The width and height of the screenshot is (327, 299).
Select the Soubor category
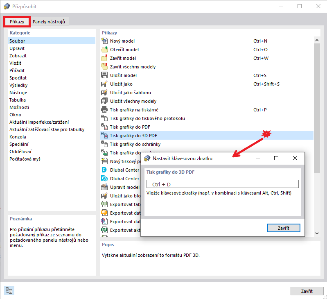(x=52, y=41)
